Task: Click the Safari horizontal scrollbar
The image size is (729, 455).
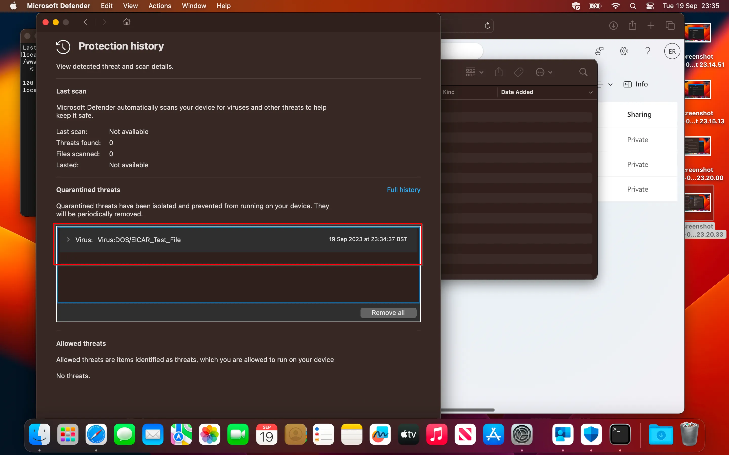Action: 468,410
